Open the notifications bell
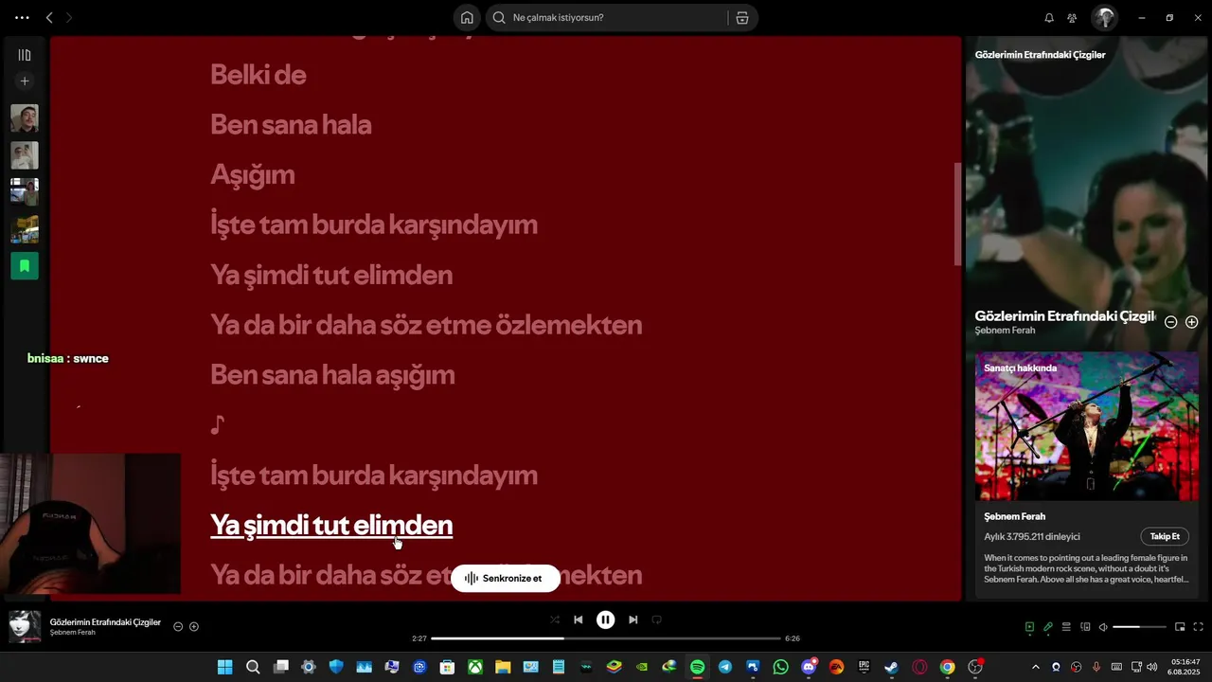The width and height of the screenshot is (1212, 682). (1049, 17)
